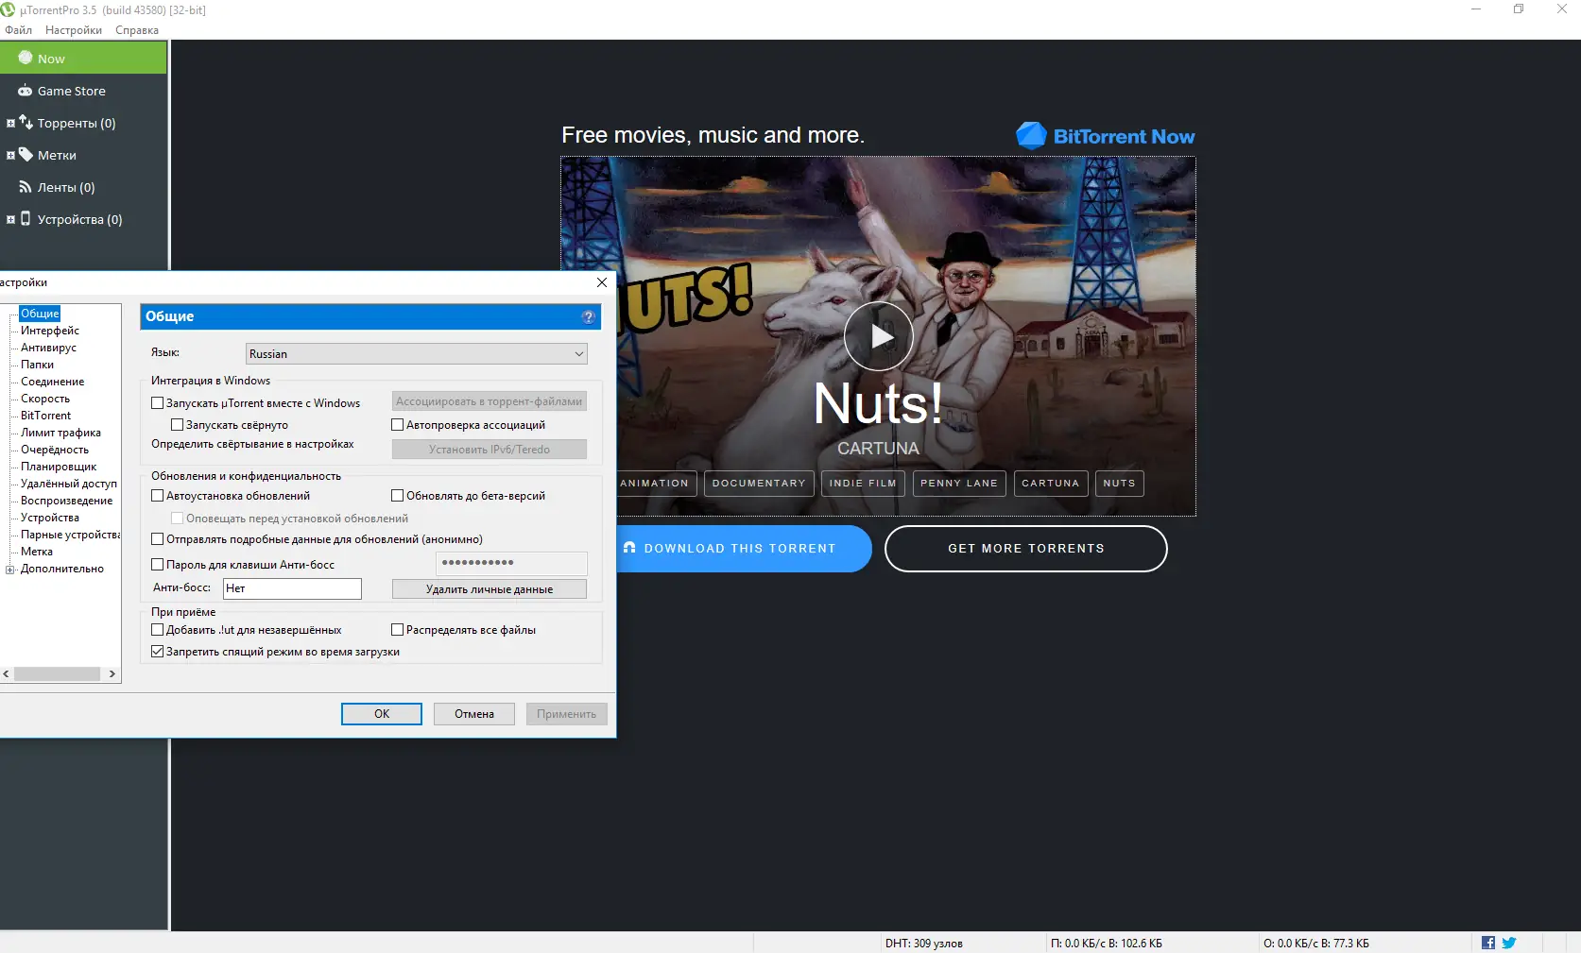Enable Обновлять до бета-версий checkbox
The width and height of the screenshot is (1581, 953).
pos(398,496)
